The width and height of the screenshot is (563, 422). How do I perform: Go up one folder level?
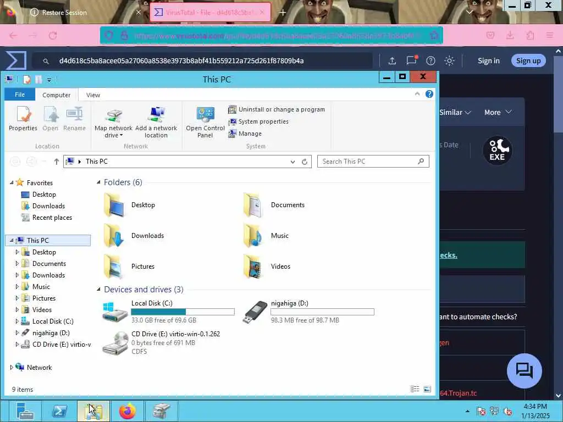pyautogui.click(x=57, y=162)
